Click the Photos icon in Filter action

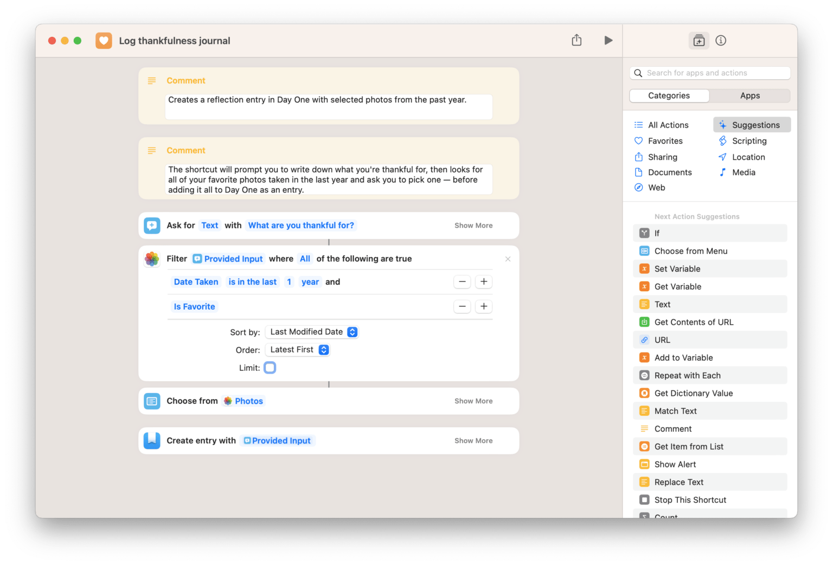[x=152, y=259]
